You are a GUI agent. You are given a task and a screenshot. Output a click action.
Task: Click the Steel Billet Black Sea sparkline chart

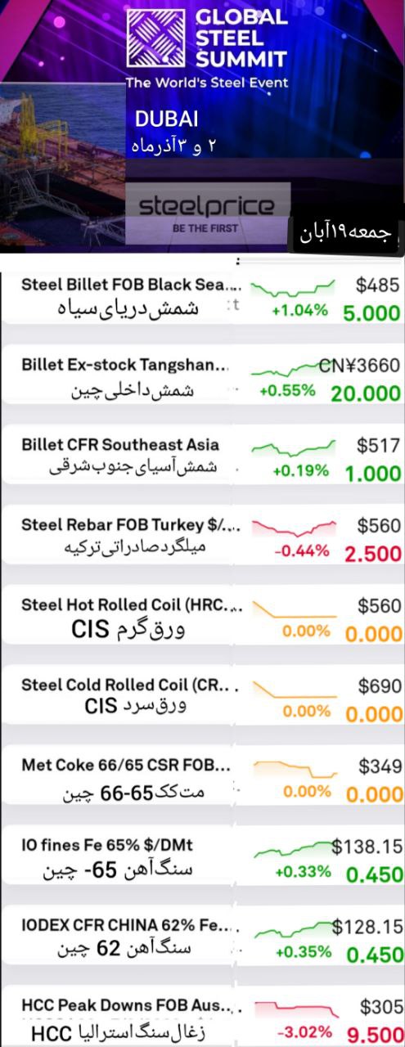[293, 287]
